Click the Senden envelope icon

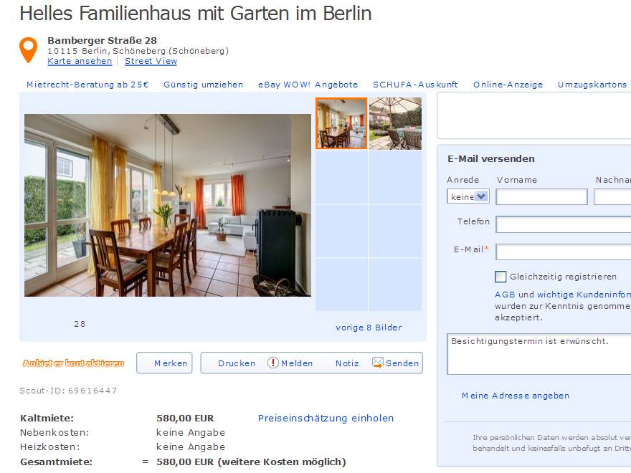tap(377, 363)
